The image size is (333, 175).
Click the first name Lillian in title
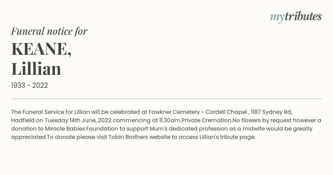coord(36,69)
